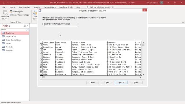The image size is (185, 104).
Task: Click the PSG Enterprises account avatar
Action: tap(162, 3)
